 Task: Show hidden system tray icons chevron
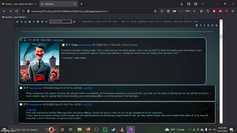tap(190, 130)
